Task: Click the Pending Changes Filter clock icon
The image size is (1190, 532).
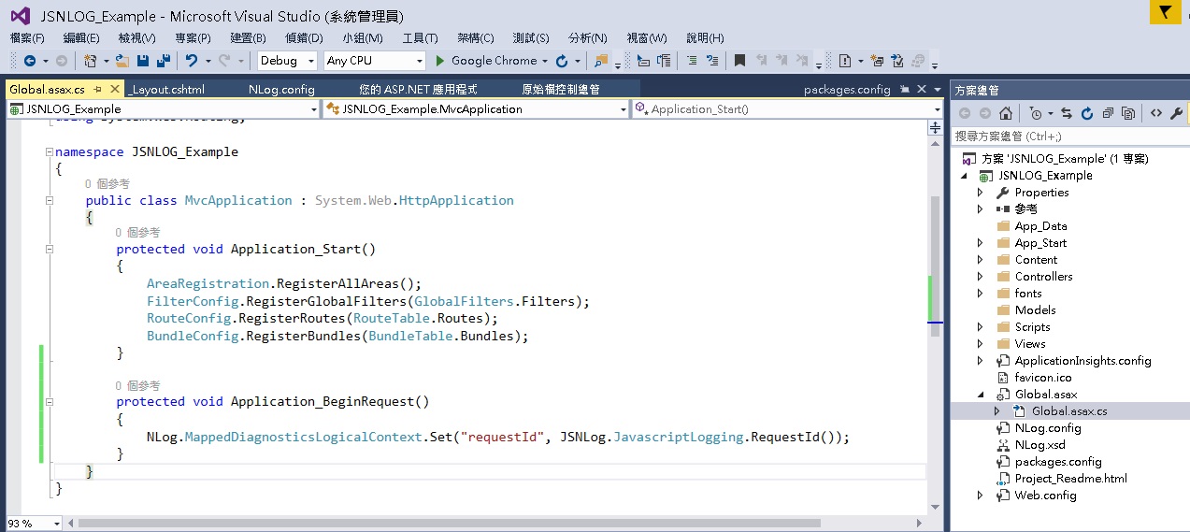Action: tap(1035, 113)
